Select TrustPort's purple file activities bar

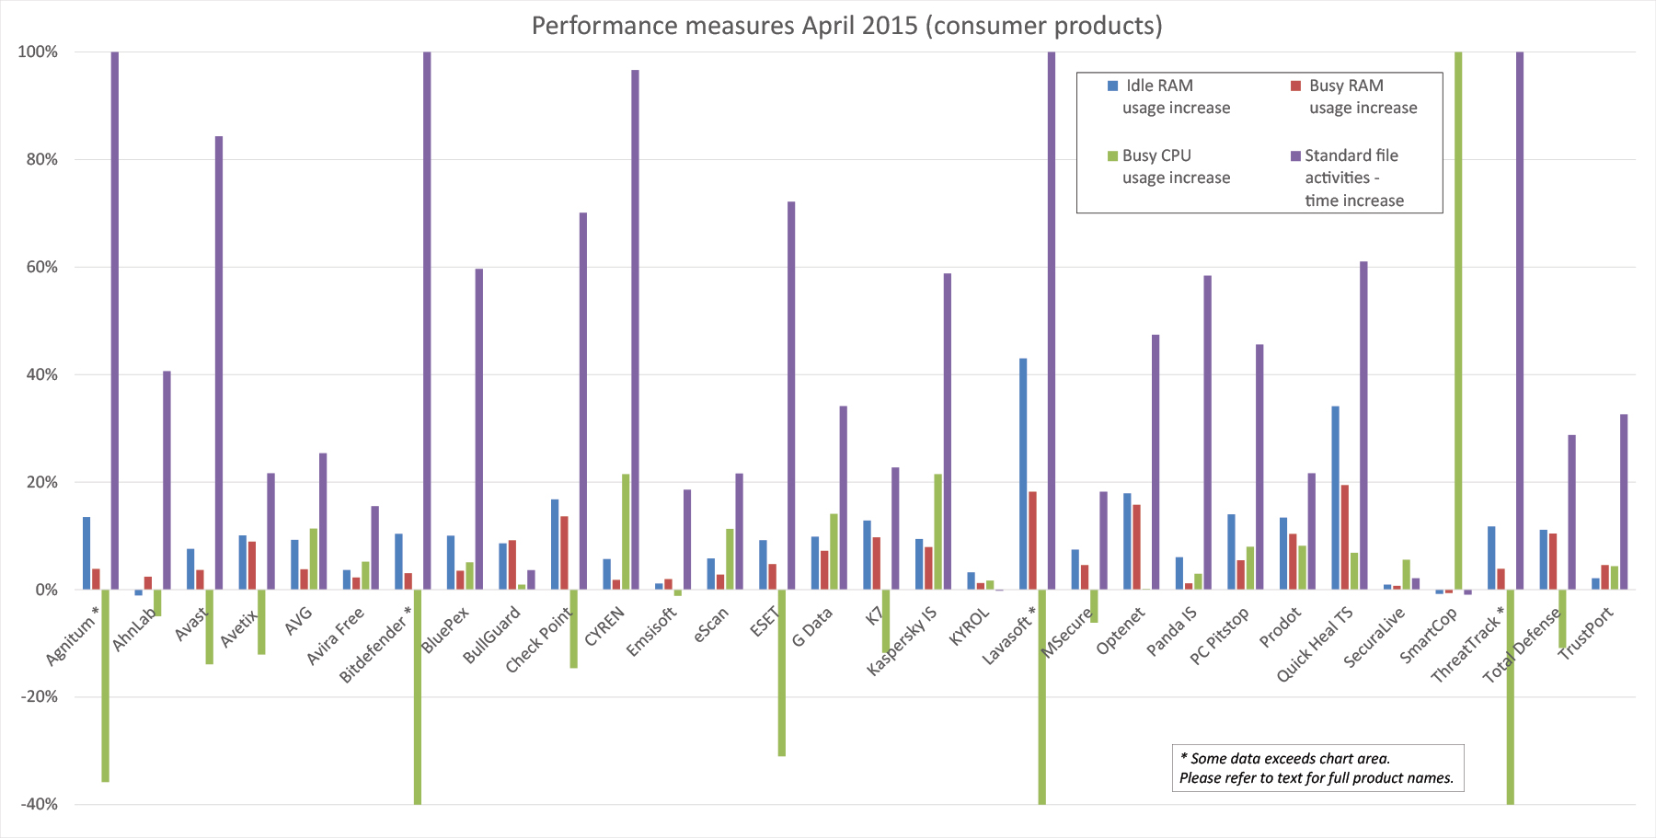pos(1624,502)
